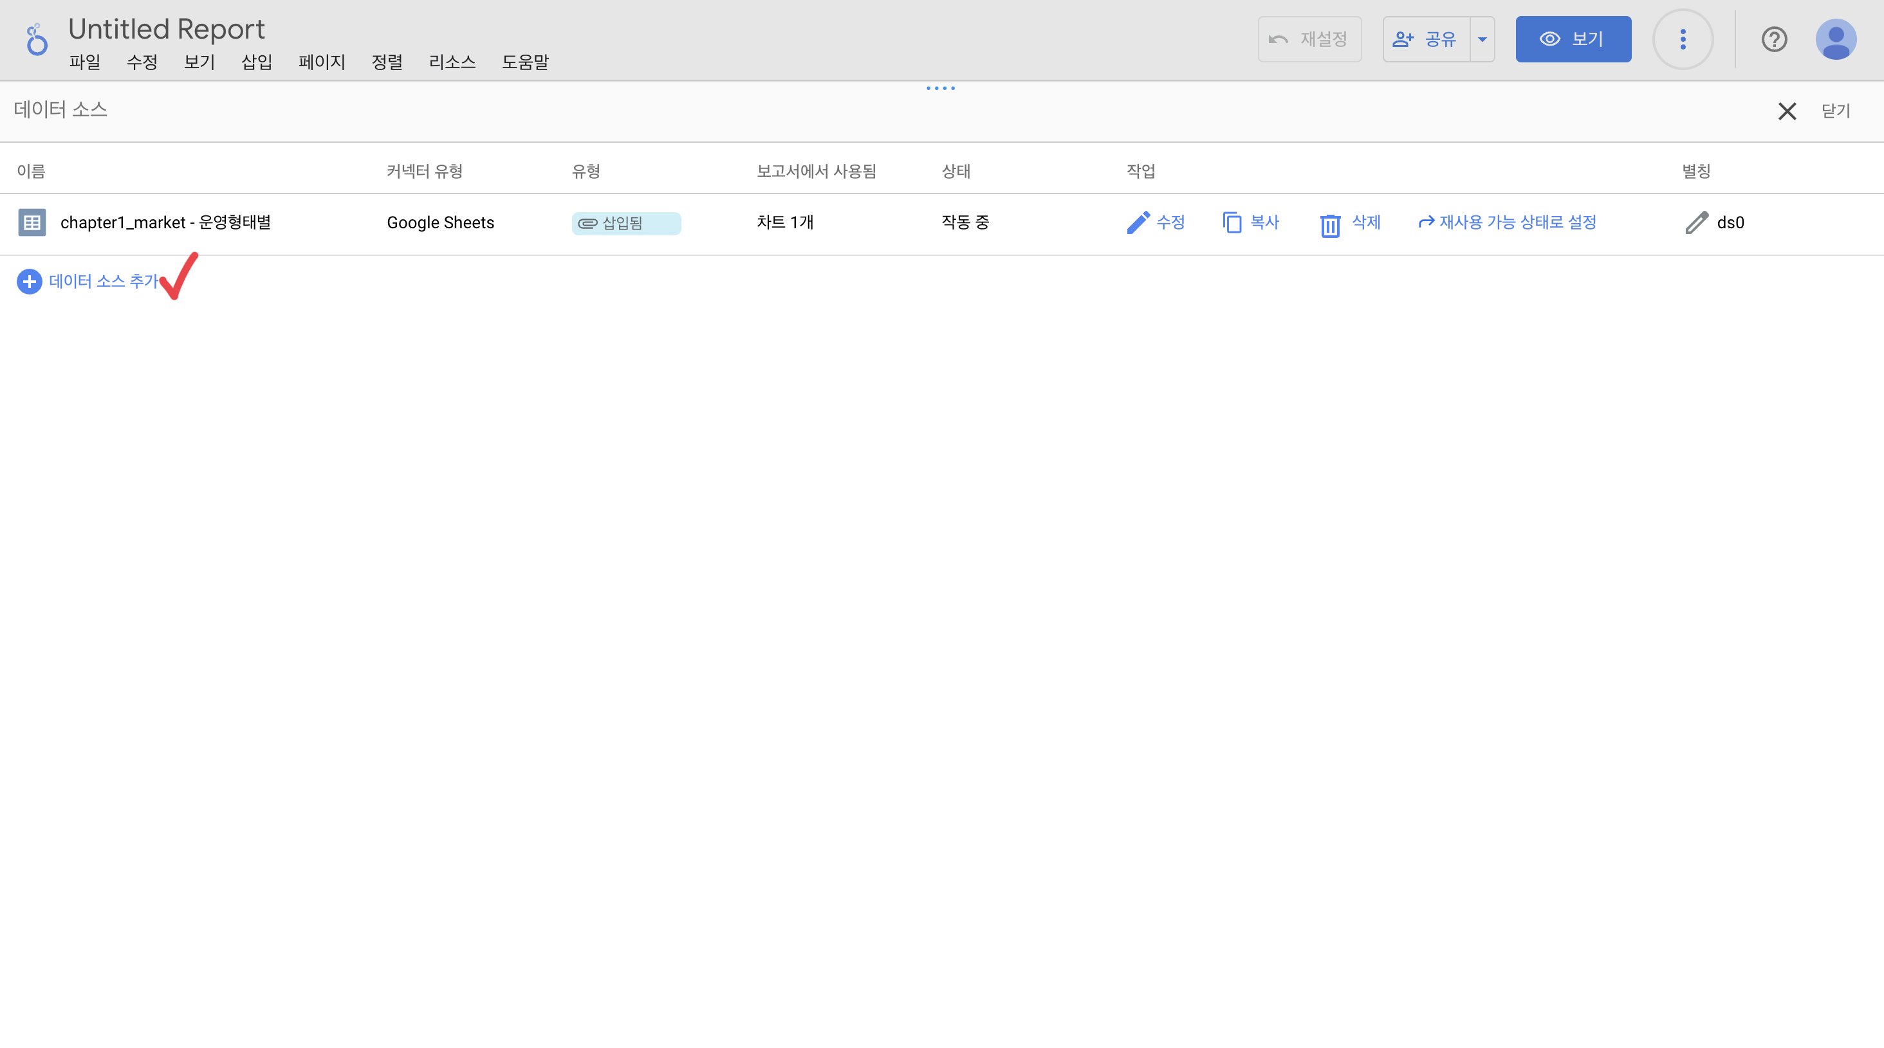Screen dimensions: 1884x1048
Task: Click the trash delete icon (삭제)
Action: pos(1329,224)
